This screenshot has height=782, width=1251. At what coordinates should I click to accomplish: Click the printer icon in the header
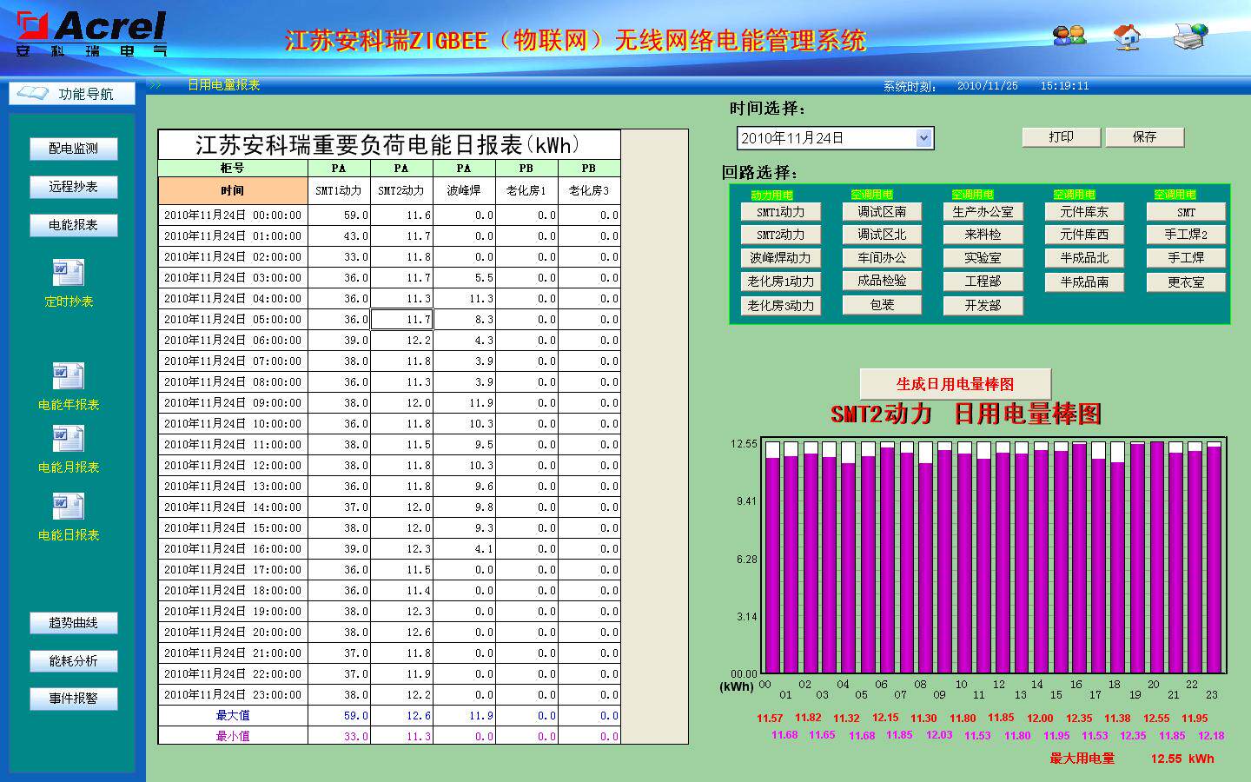point(1190,36)
